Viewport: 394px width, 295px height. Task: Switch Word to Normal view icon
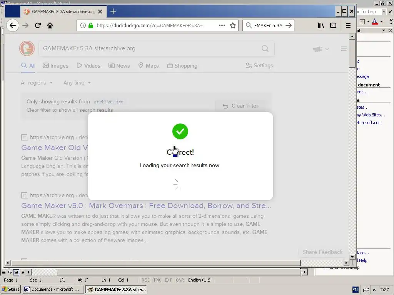(x=4, y=272)
